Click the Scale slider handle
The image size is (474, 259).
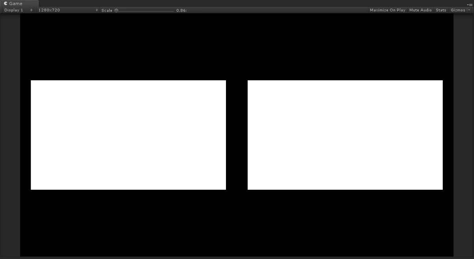coord(116,10)
